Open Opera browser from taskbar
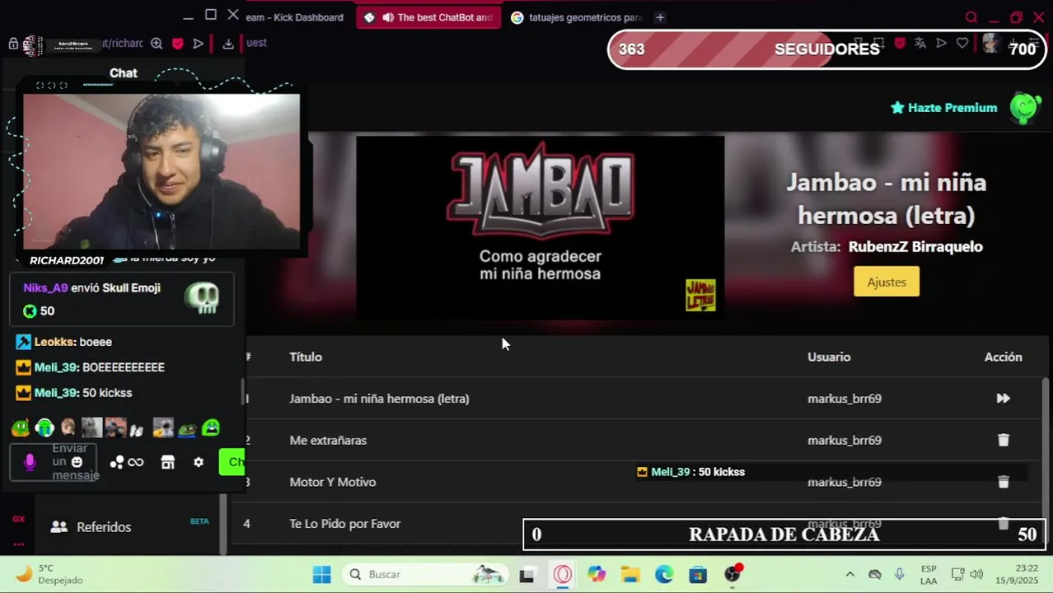1053x593 pixels. point(563,574)
